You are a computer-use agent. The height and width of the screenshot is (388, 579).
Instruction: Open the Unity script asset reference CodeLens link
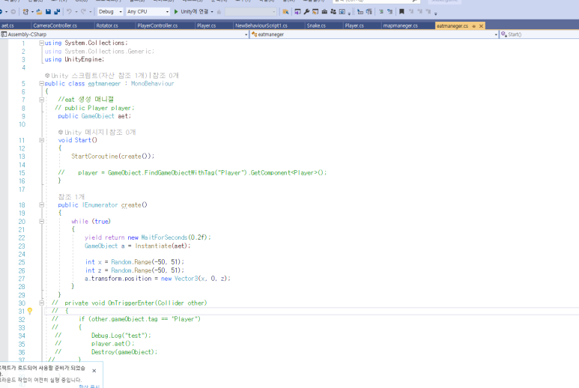[x=96, y=76]
